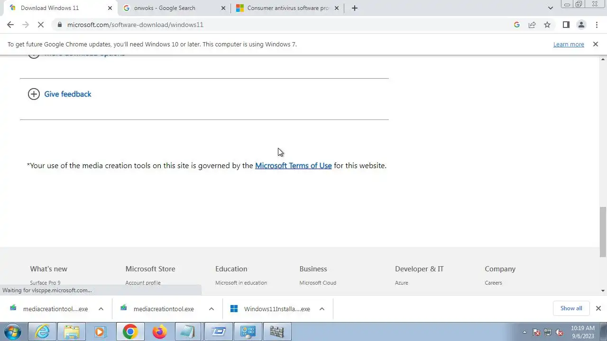Click the forward navigation arrow
607x341 pixels.
[26, 25]
